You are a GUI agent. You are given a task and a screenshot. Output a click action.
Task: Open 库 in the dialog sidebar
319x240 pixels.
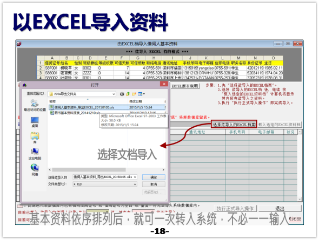35,138
